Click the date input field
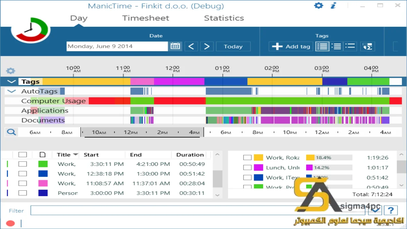Image resolution: width=407 pixels, height=229 pixels. pyautogui.click(x=117, y=46)
